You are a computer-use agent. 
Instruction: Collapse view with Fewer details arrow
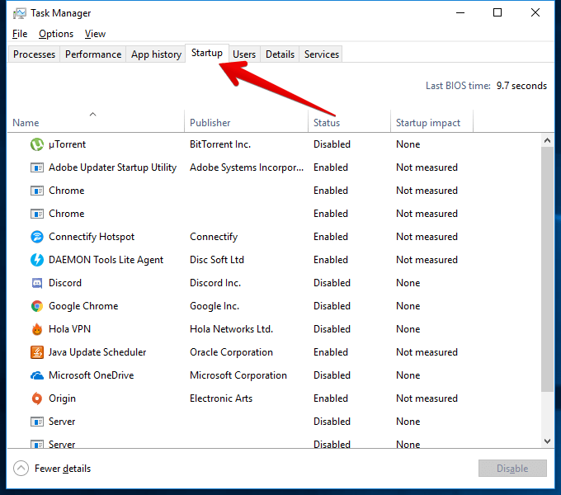click(x=21, y=468)
